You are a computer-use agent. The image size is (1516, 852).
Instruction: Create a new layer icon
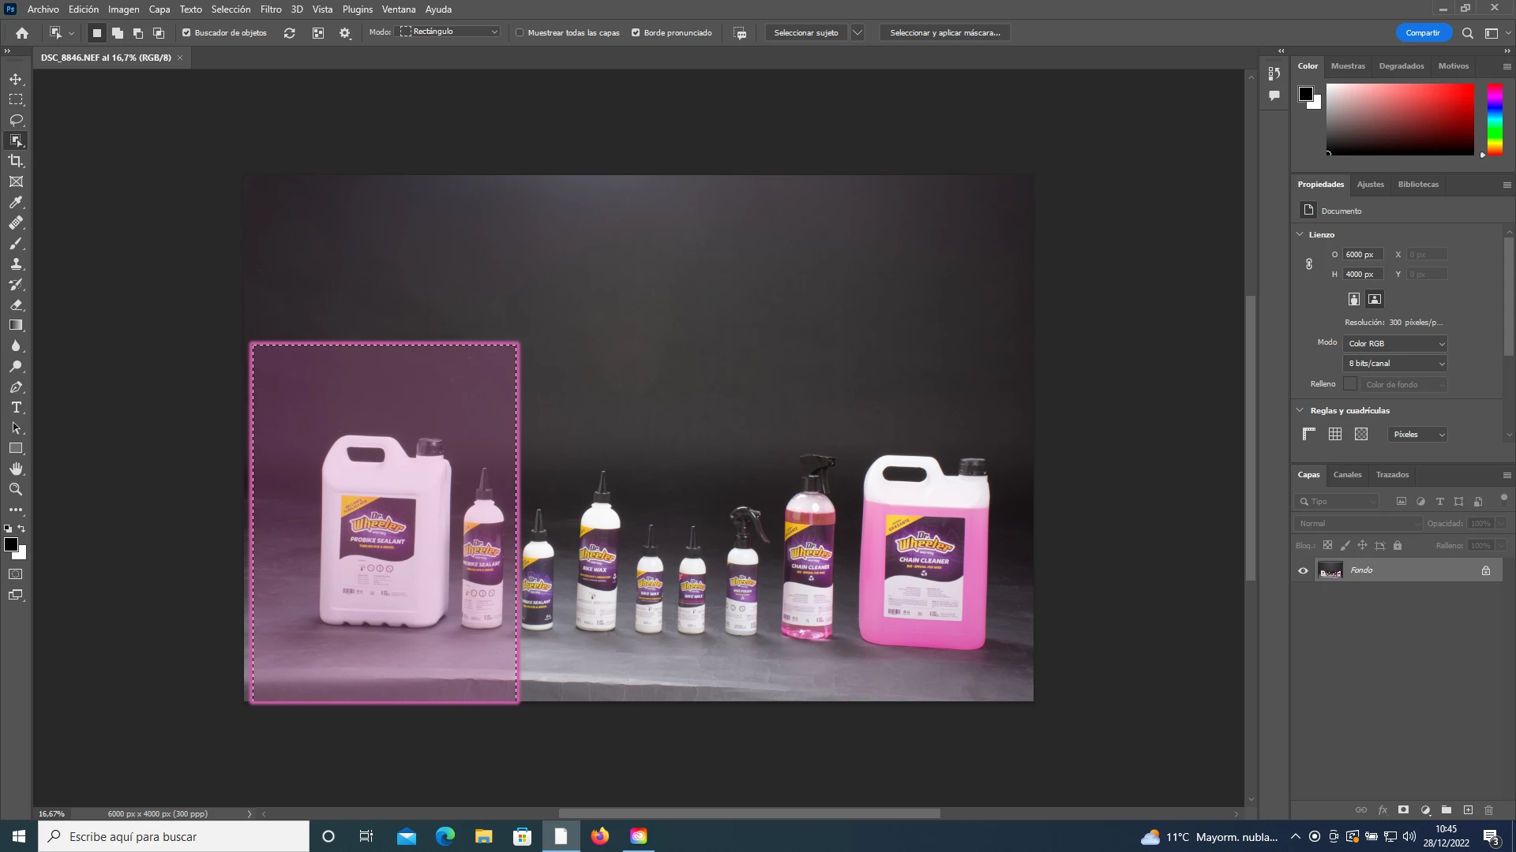coord(1468,810)
